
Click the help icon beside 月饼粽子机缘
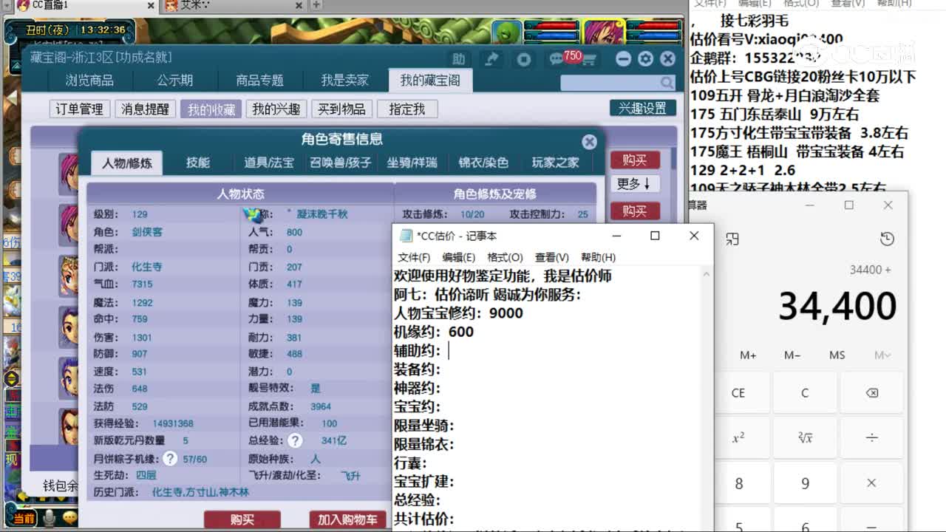[170, 459]
